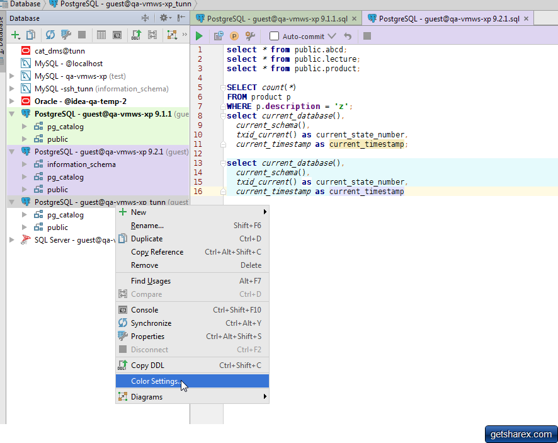Click the Compare icon in Database toolbar
The image size is (558, 443).
152,35
